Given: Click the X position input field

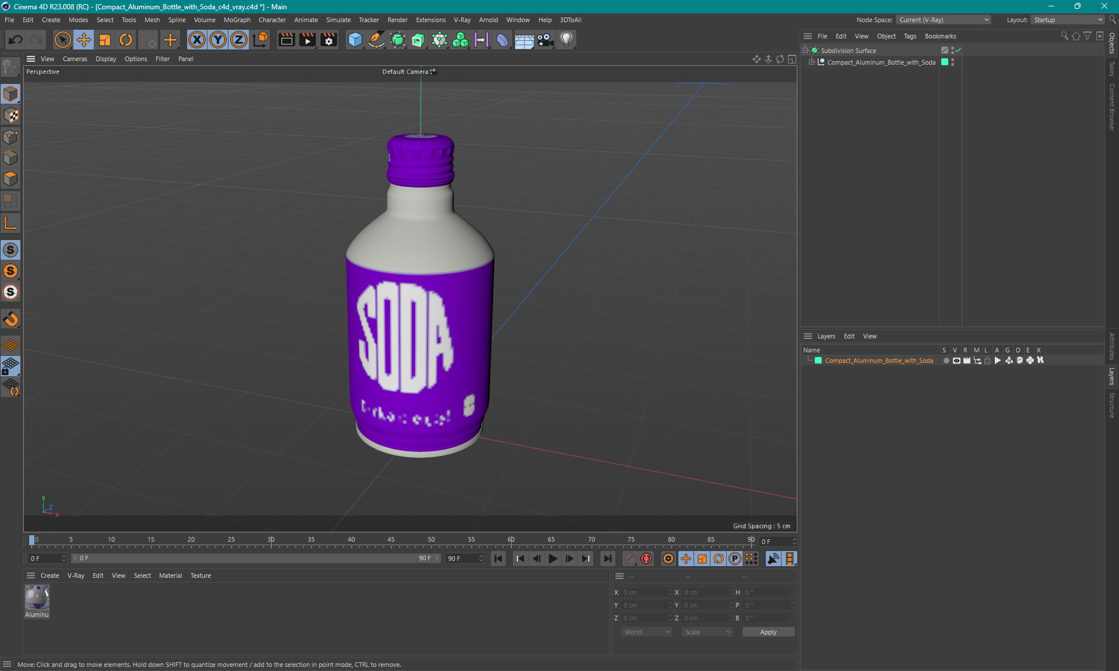Looking at the screenshot, I should (x=646, y=592).
